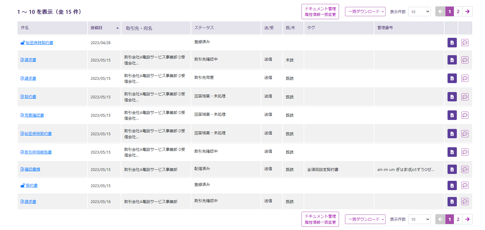Expand the bottom 一括ダウンロード dropdown
485x230 pixels.
coord(365,219)
